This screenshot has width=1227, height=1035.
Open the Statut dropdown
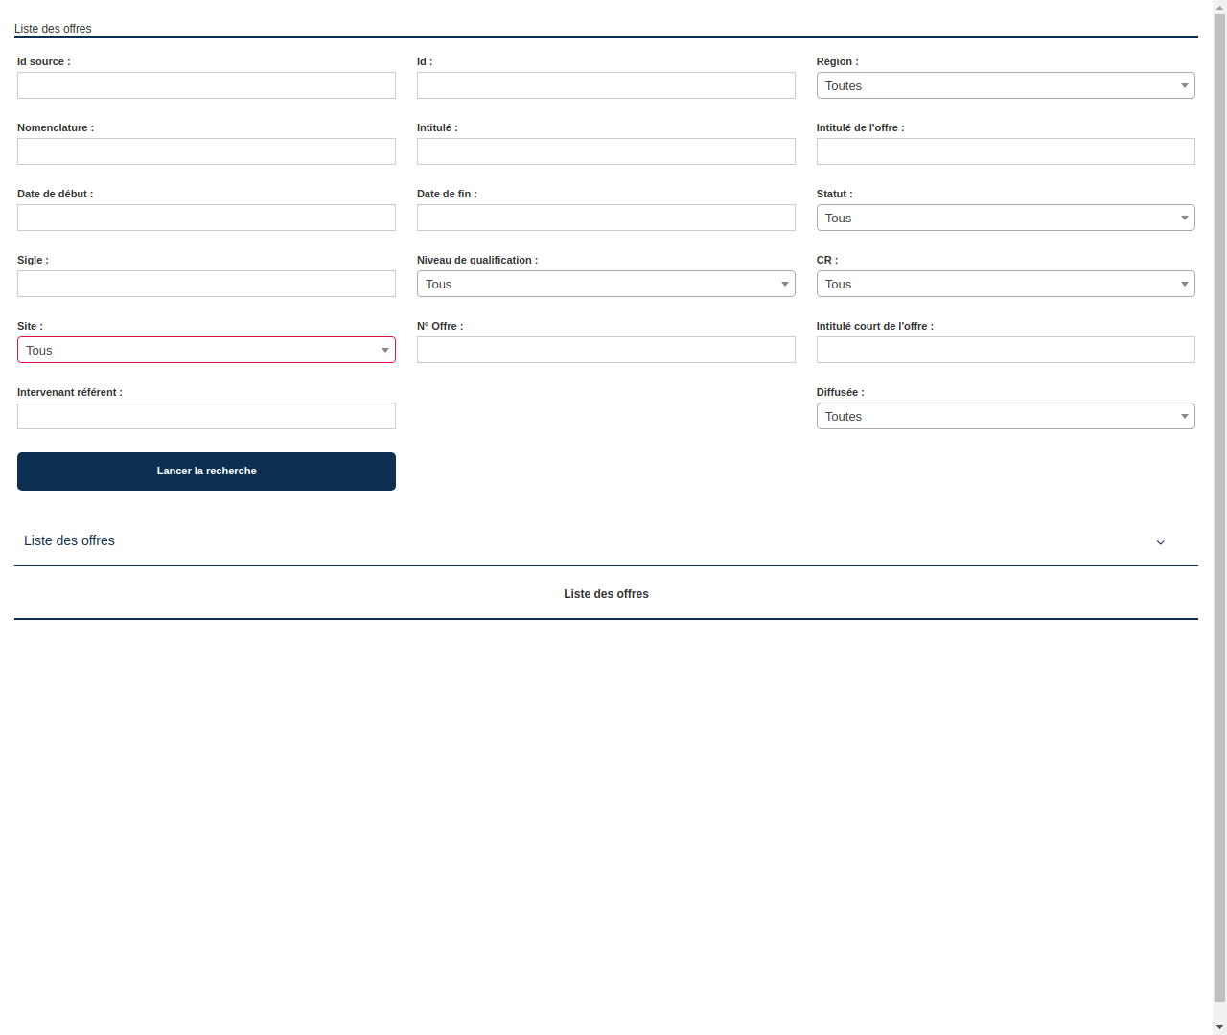(x=1005, y=218)
